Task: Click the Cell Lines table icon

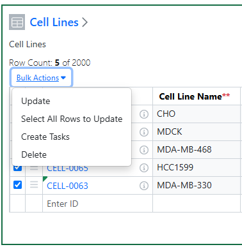Action: click(17, 22)
